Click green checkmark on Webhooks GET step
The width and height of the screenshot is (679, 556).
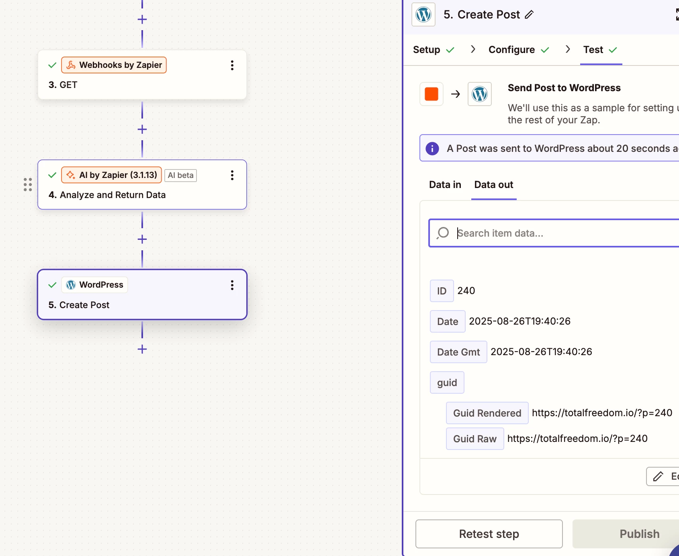point(52,65)
